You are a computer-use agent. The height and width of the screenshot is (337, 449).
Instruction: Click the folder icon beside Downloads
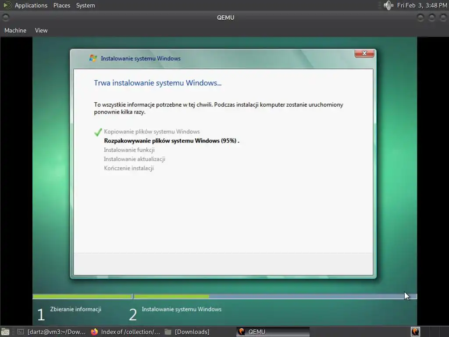(x=168, y=332)
